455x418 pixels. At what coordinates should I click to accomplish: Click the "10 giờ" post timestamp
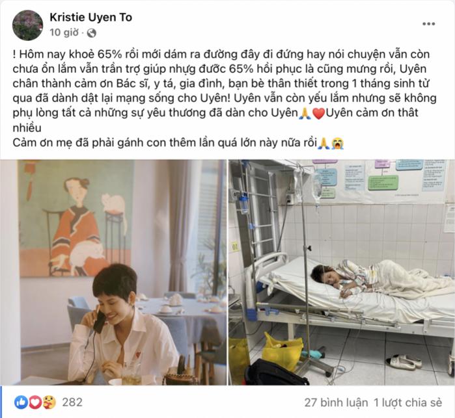64,33
